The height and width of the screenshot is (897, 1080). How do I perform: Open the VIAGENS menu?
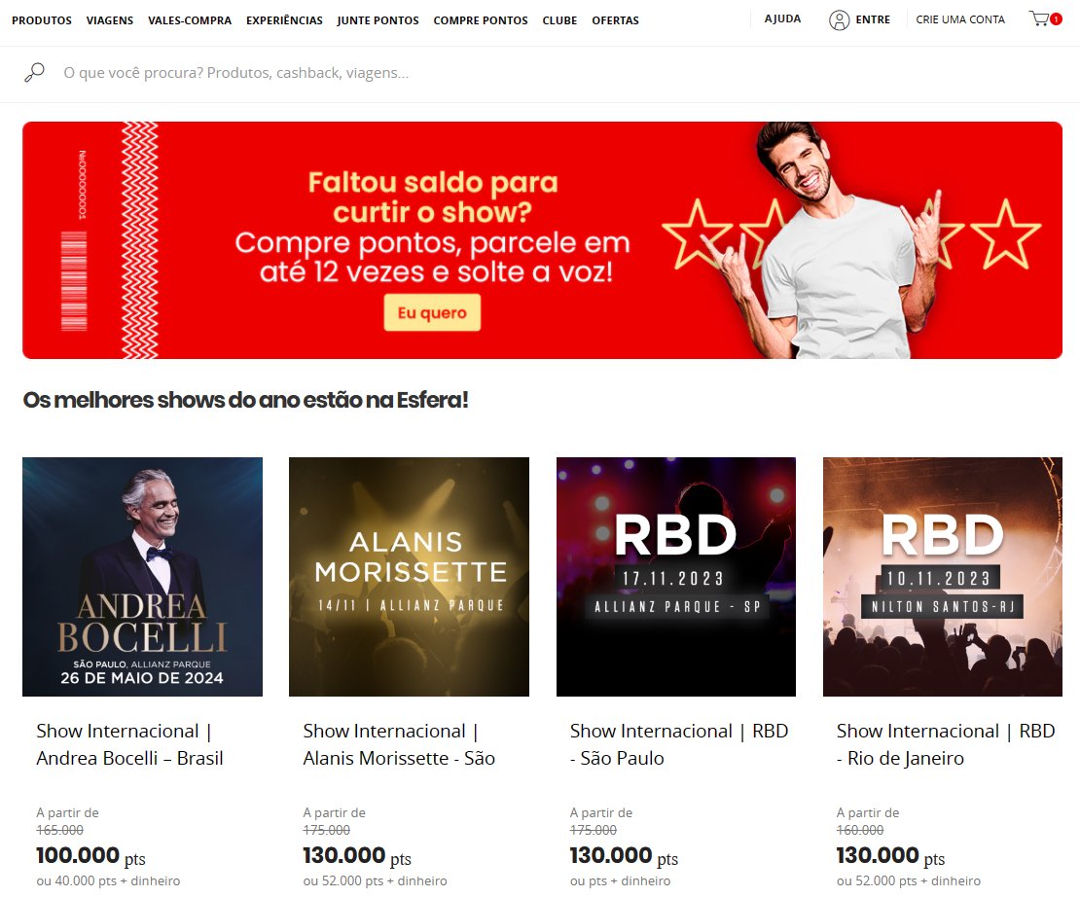[x=110, y=20]
